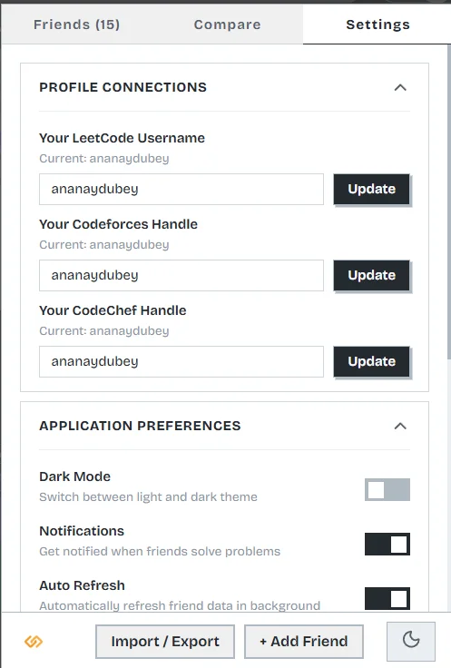Focus the CodeChef handle input field
451x668 pixels.
[x=181, y=361]
